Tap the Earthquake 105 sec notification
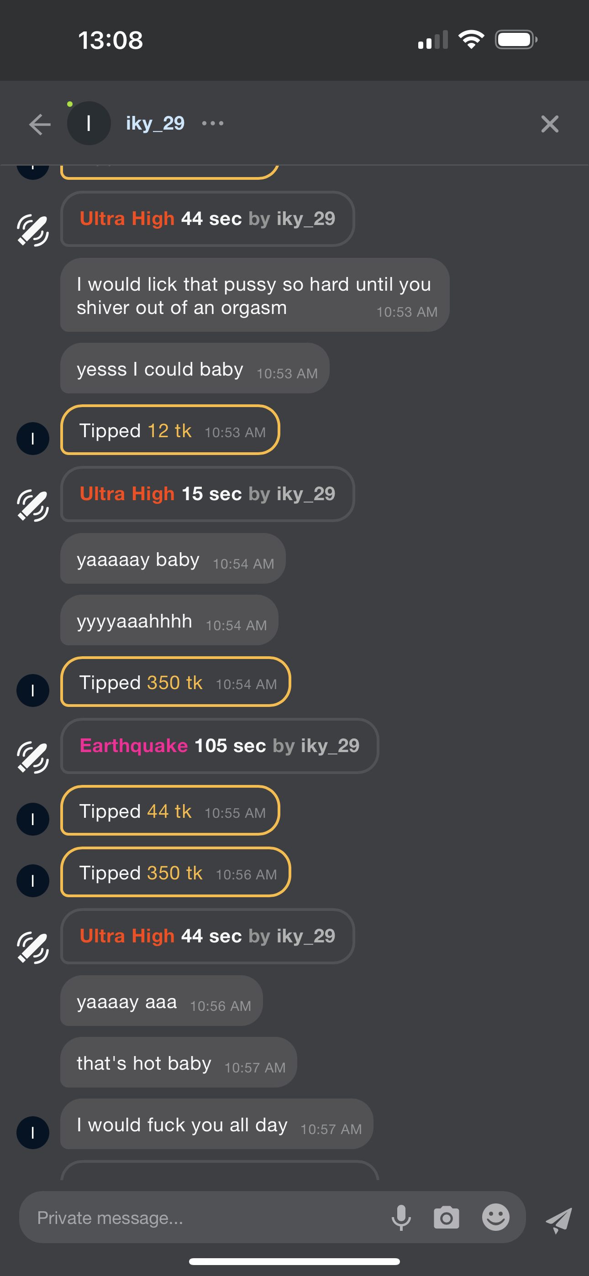 pos(219,746)
